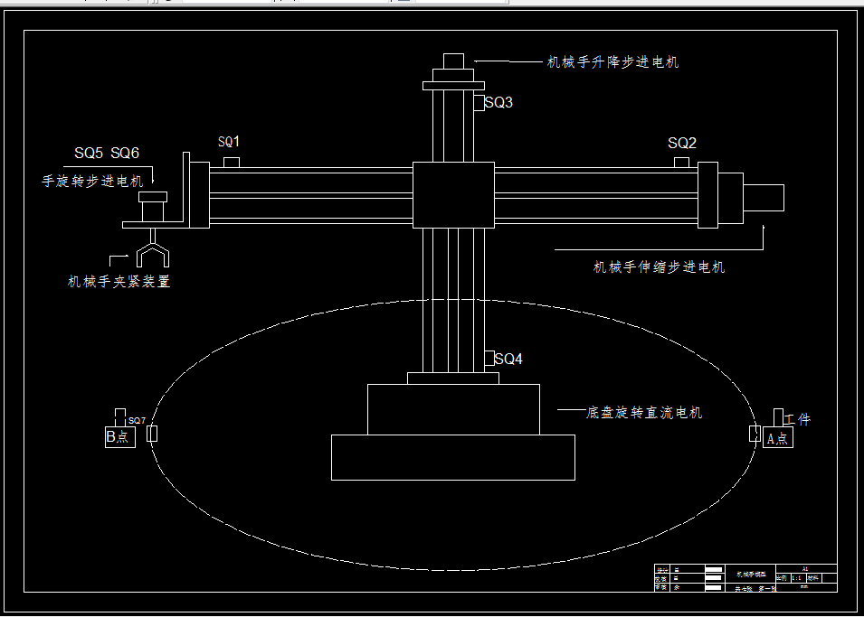Viewport: 864px width, 617px height.
Task: Click the SQ4 switch symbol near the base
Action: tap(490, 360)
